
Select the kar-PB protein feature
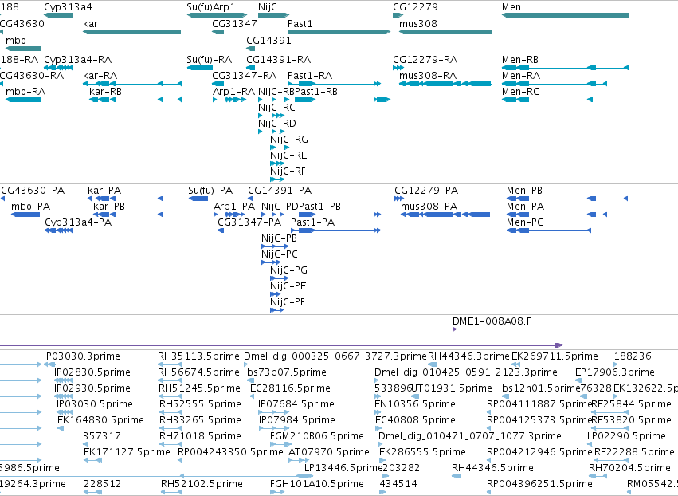[128, 215]
